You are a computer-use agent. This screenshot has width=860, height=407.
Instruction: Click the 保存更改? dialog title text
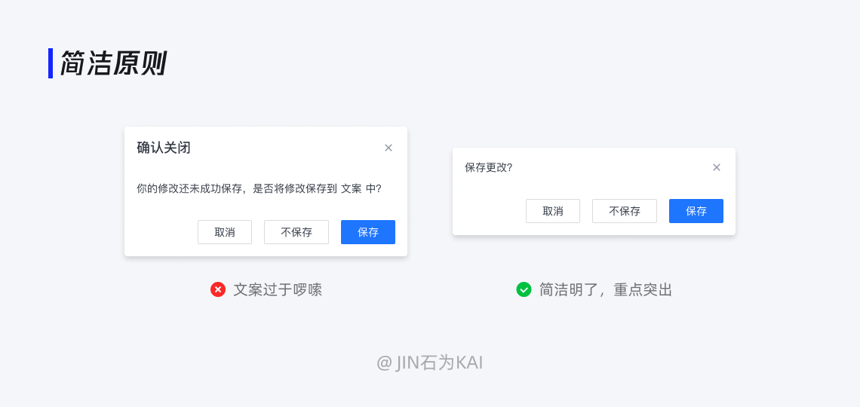point(488,167)
